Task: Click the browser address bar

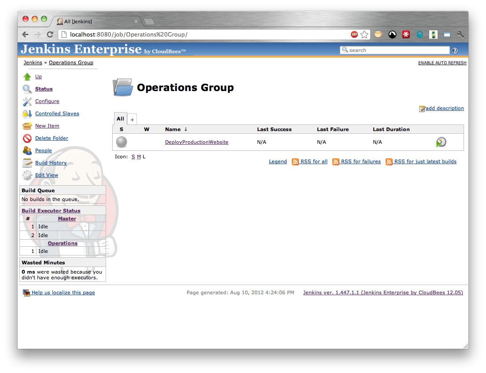Action: point(205,34)
